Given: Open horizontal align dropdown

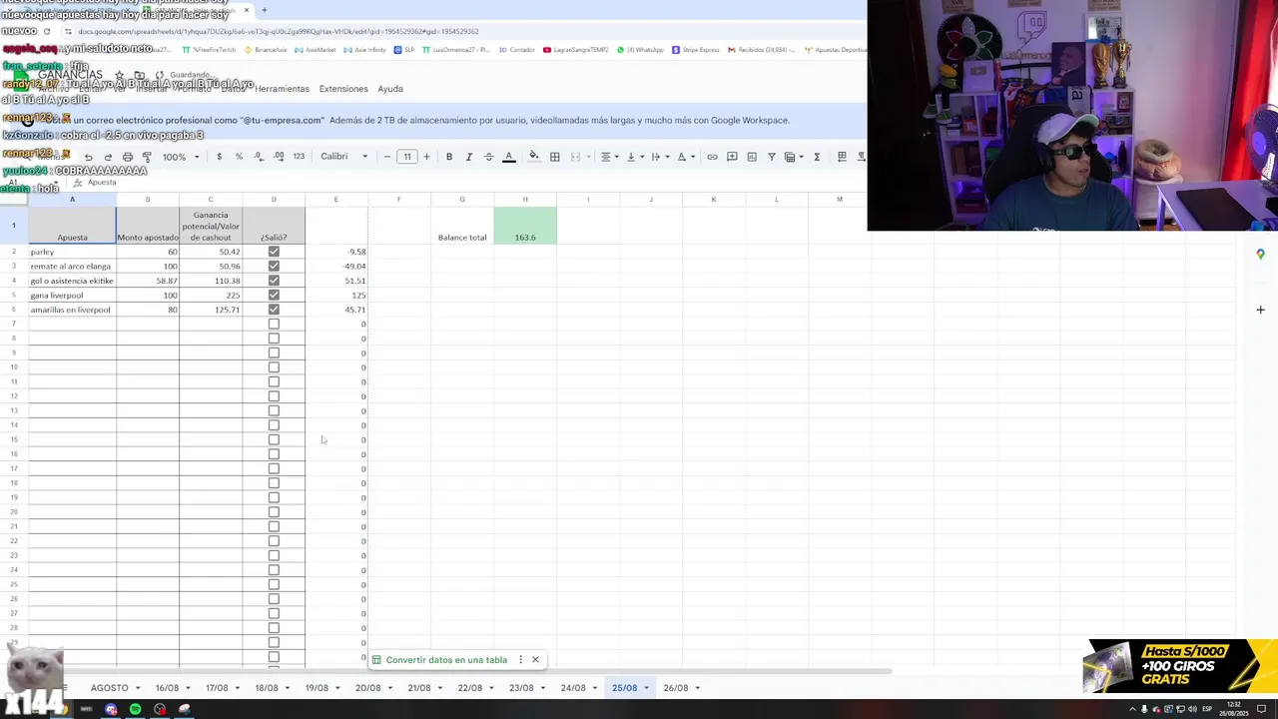Looking at the screenshot, I should point(609,157).
